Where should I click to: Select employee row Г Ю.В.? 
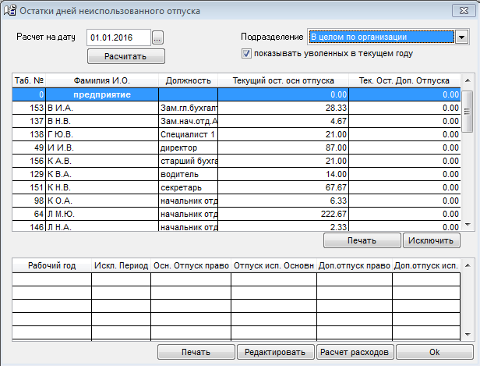coord(236,134)
